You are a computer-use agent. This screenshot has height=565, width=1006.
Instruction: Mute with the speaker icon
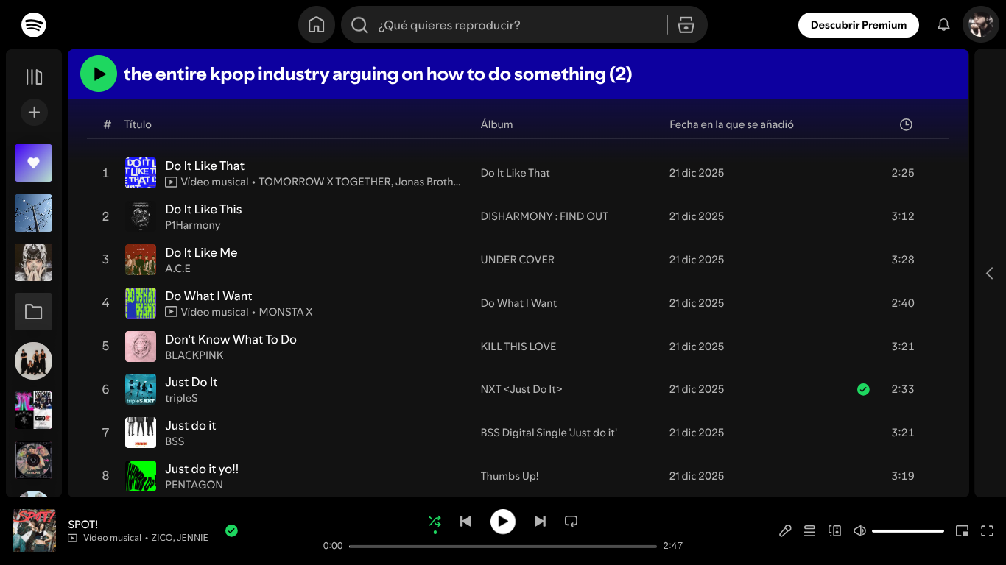coord(859,530)
